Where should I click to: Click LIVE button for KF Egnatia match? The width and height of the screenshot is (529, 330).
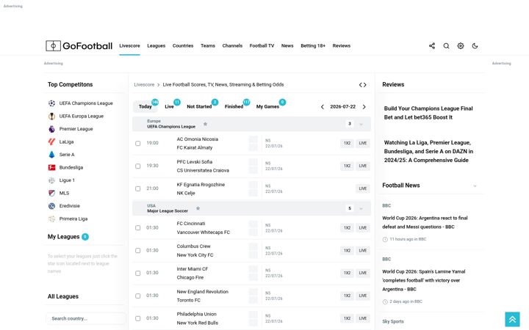363,188
